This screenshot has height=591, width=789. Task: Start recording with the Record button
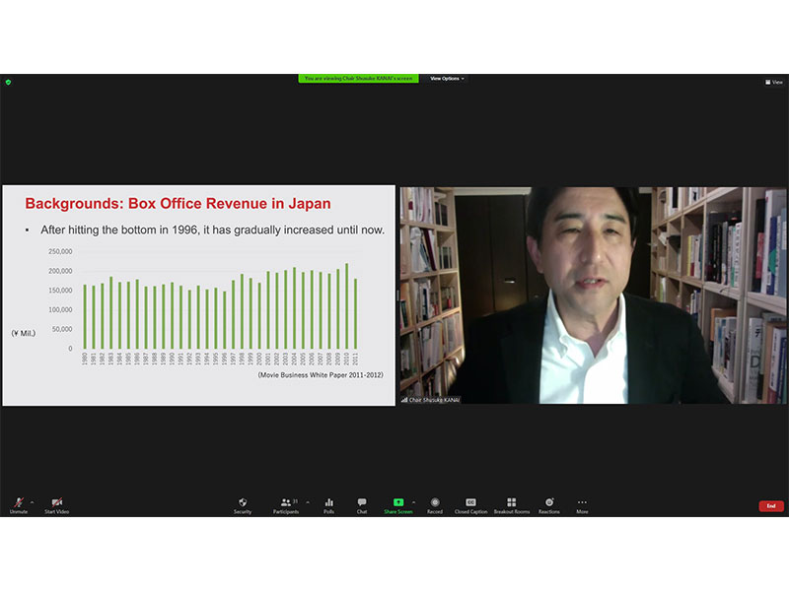[x=435, y=504]
